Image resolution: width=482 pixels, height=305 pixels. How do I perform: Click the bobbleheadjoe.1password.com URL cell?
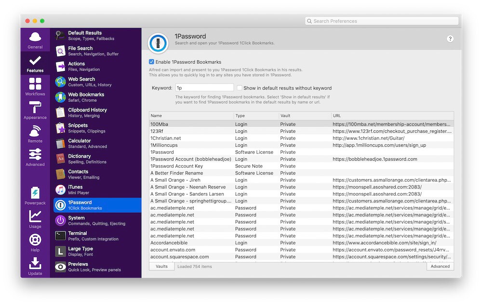375,159
